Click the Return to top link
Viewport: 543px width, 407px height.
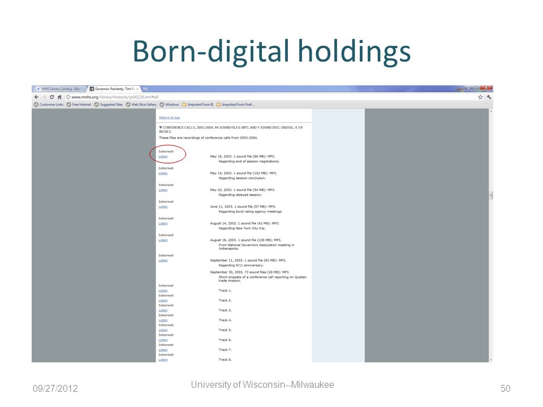[169, 118]
